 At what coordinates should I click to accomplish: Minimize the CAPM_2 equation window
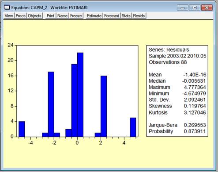coord(183,8)
